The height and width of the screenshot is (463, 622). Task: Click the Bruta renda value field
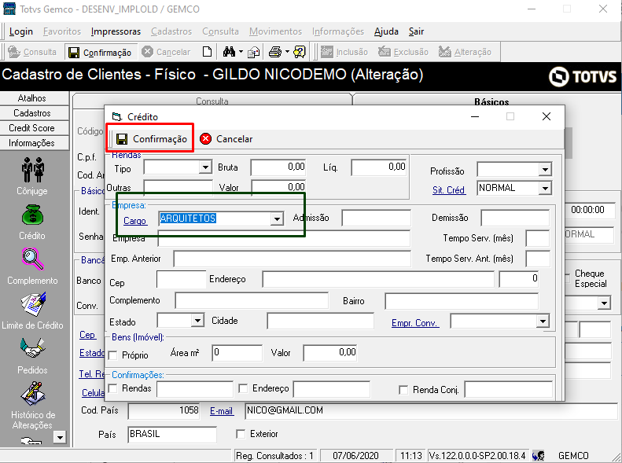278,167
